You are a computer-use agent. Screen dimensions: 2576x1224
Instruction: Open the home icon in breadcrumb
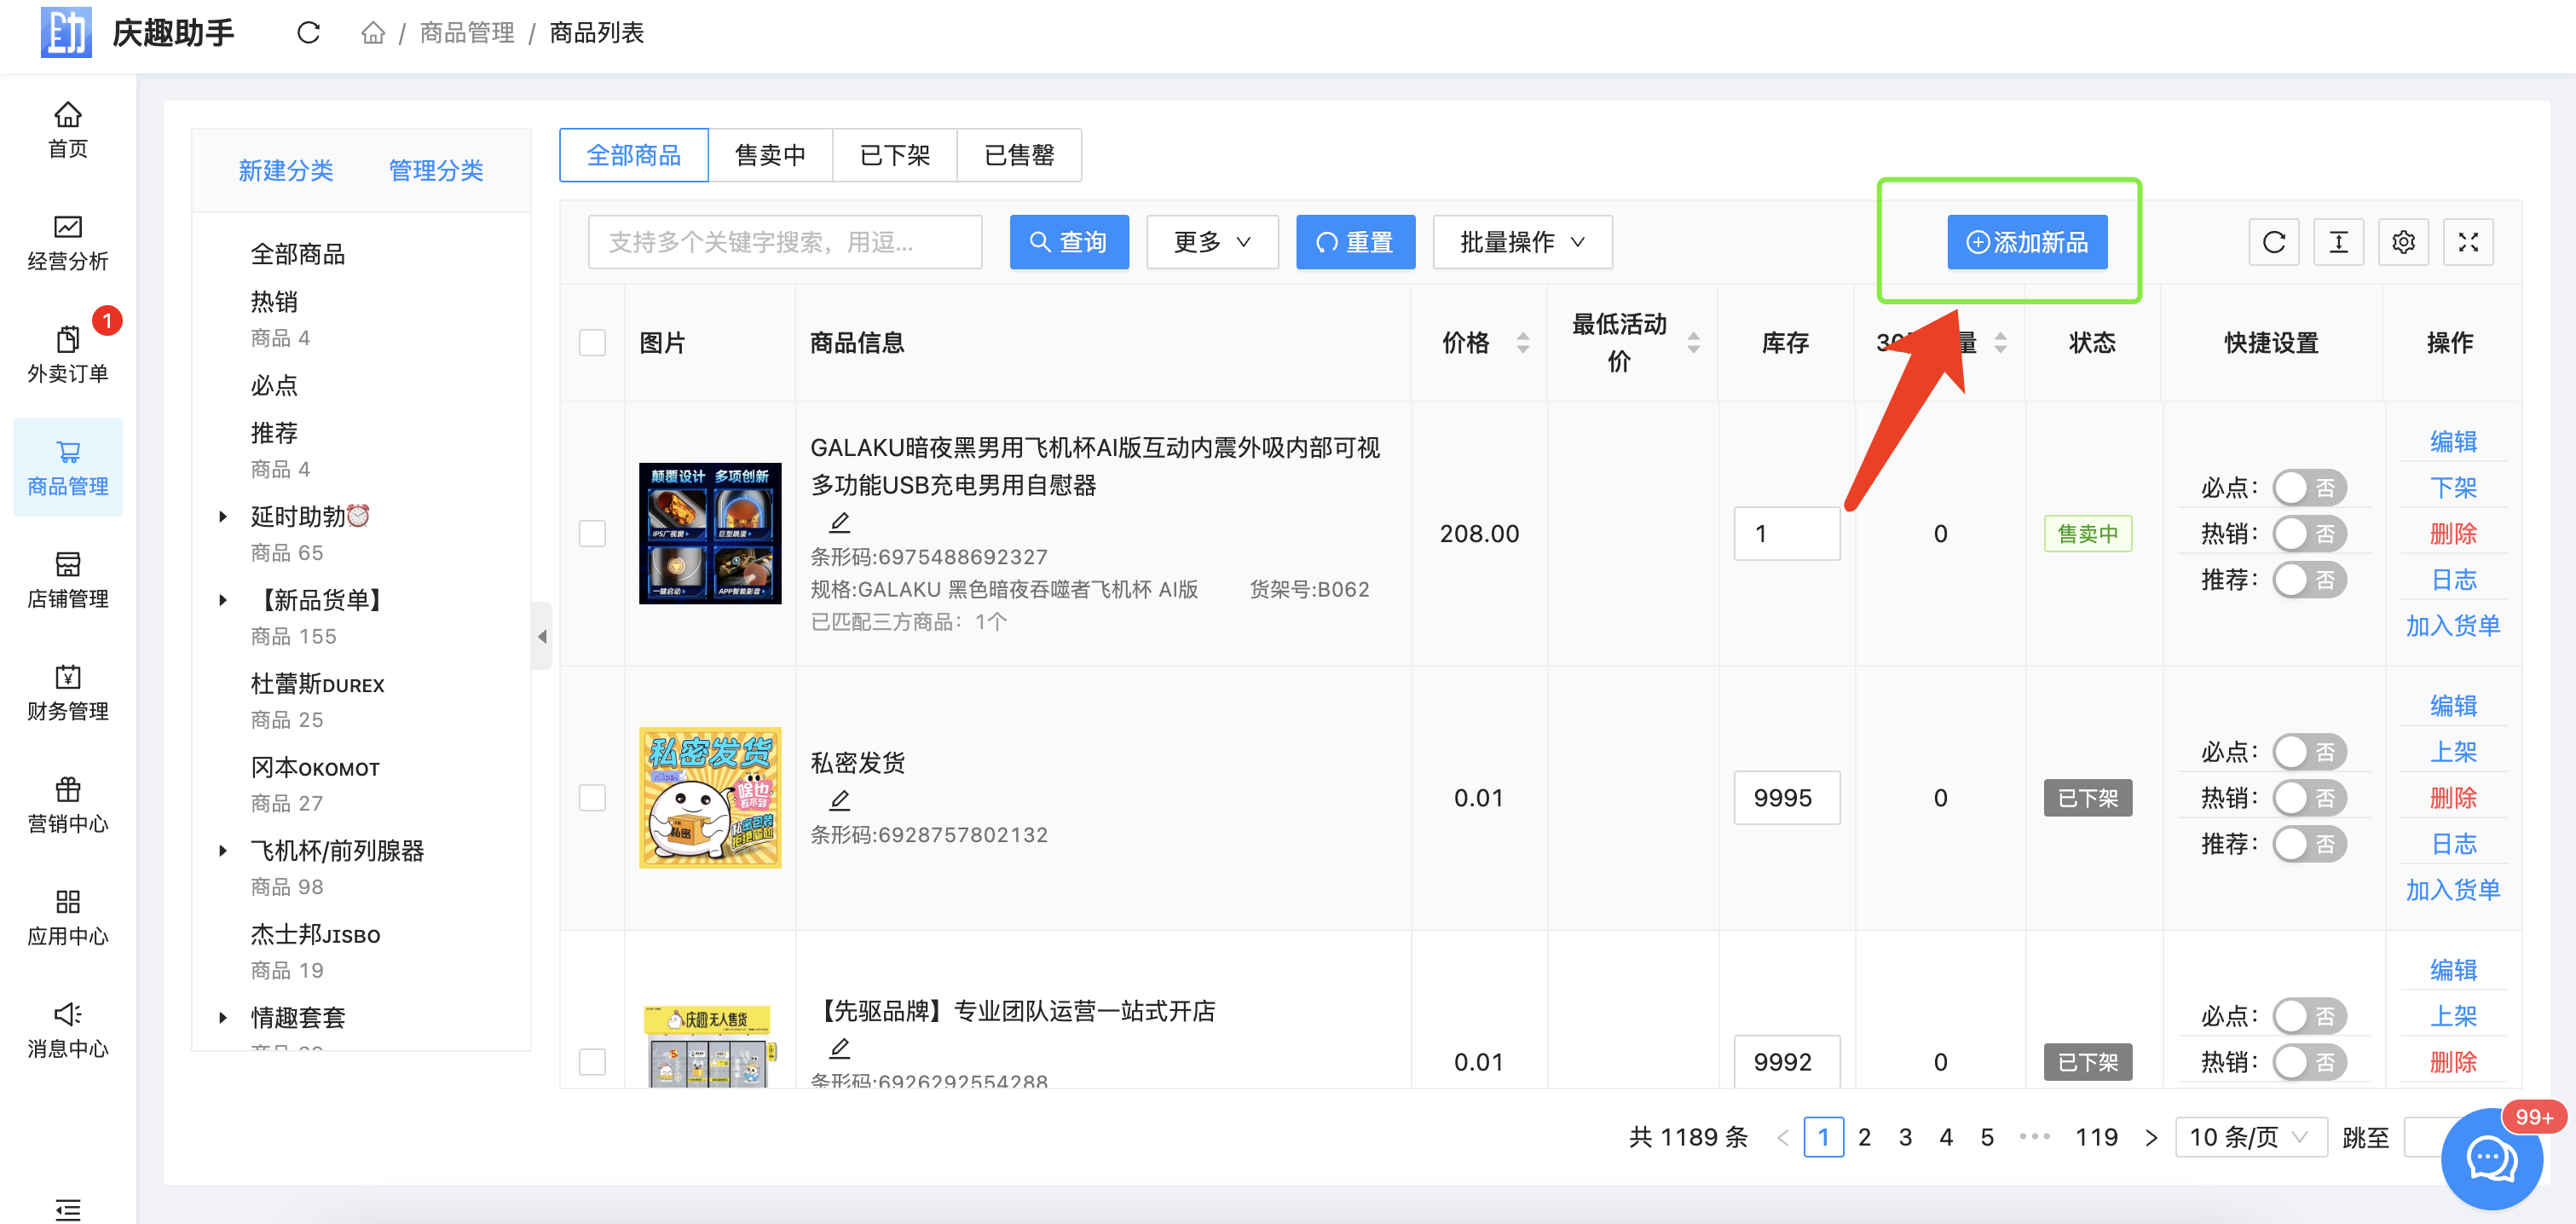(x=373, y=33)
